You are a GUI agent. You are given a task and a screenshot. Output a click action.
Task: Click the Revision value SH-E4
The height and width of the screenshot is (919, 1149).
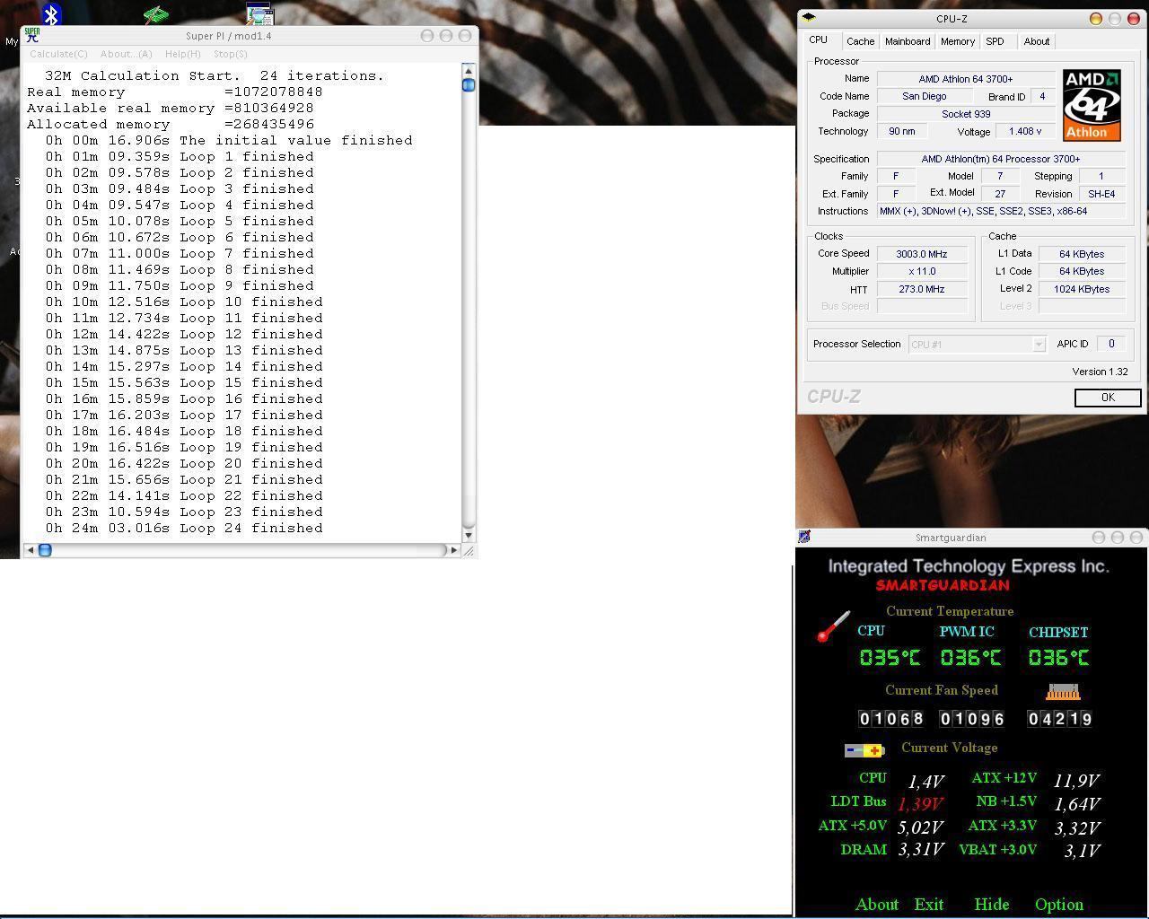(x=1101, y=194)
